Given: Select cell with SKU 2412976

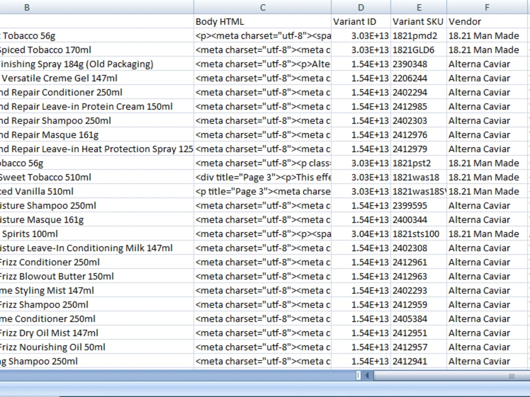Looking at the screenshot, I should (419, 134).
